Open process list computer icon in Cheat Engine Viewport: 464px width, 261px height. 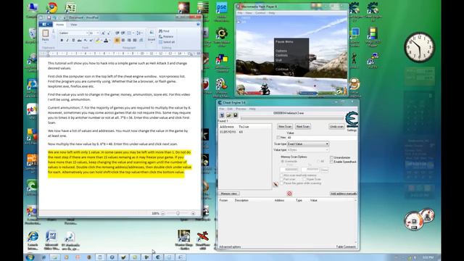click(x=222, y=115)
